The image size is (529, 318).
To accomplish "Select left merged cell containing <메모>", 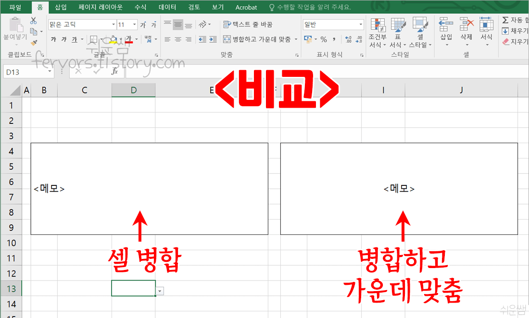I will (x=150, y=189).
